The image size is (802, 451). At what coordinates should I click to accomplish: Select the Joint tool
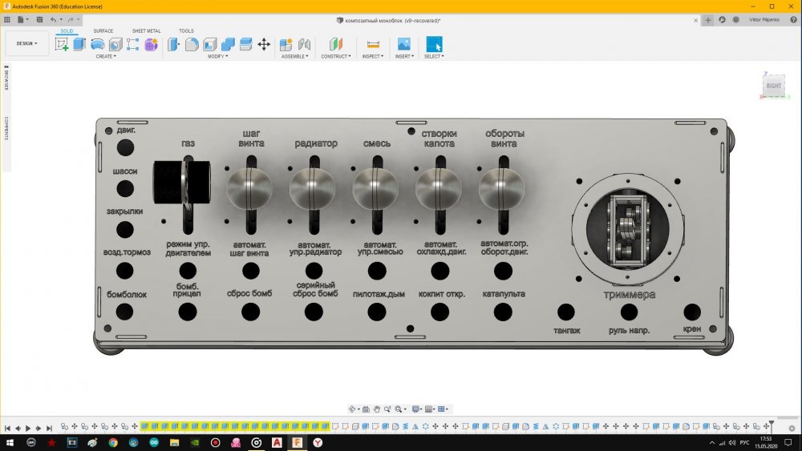304,44
